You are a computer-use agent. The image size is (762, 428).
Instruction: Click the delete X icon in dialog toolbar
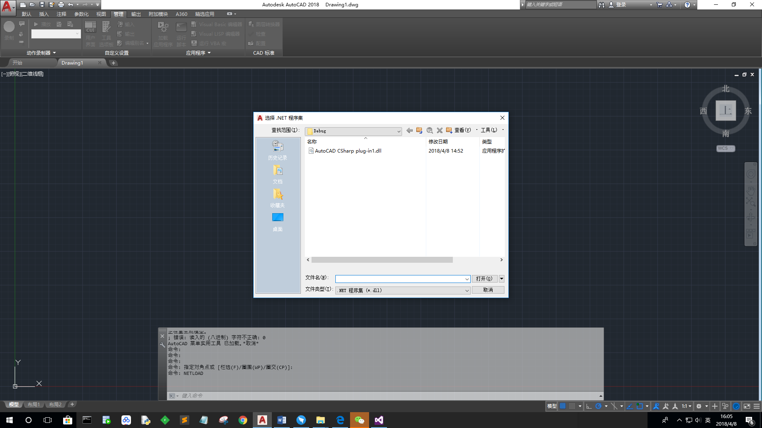439,130
